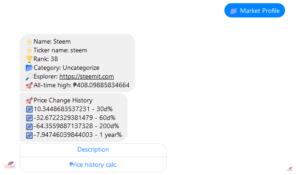
Task: Click the rocket icon beside All-time high
Action: pyautogui.click(x=29, y=85)
